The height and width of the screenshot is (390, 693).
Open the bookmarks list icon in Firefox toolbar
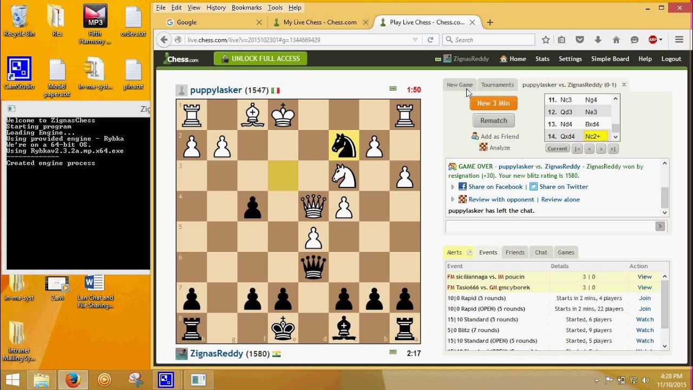pos(562,40)
